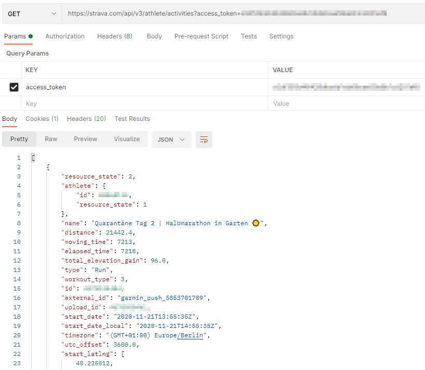The width and height of the screenshot is (425, 370).
Task: Click the start_date value 2020-11-21T13:55:35Z
Action: click(155, 317)
